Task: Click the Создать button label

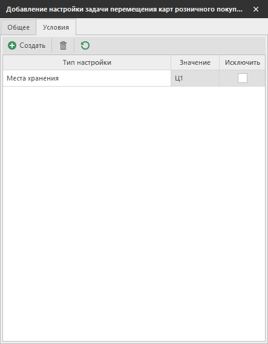Action: [x=33, y=45]
